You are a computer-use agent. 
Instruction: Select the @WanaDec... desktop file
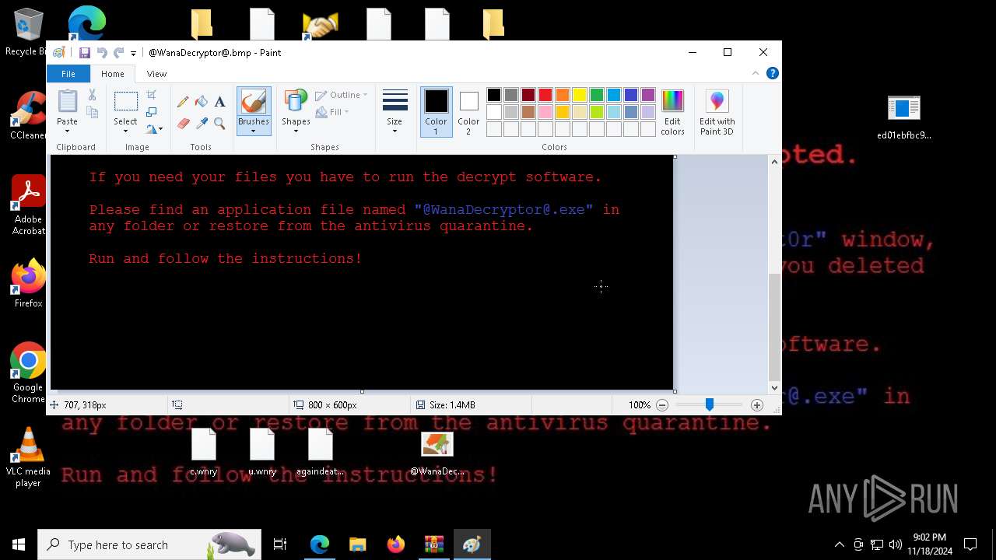437,453
